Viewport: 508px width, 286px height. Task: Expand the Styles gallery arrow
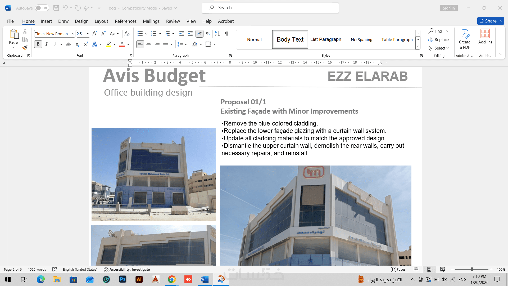(x=418, y=46)
